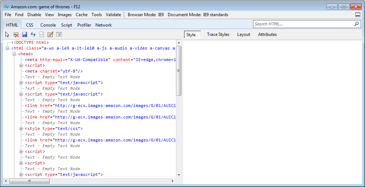This screenshot has height=187, width=365.
Task: Click the HTML tree vertical scrollbar up arrow
Action: [179, 43]
